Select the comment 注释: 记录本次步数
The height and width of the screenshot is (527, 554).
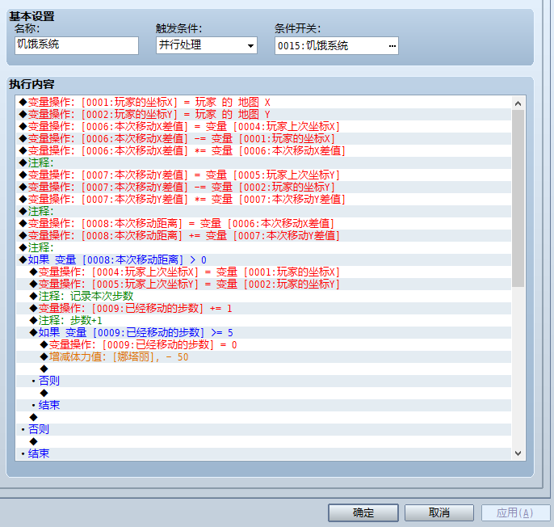[x=263, y=296]
